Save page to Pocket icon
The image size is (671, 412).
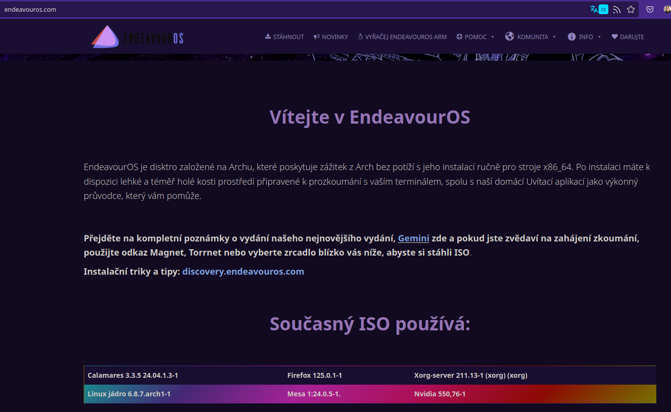click(x=650, y=9)
